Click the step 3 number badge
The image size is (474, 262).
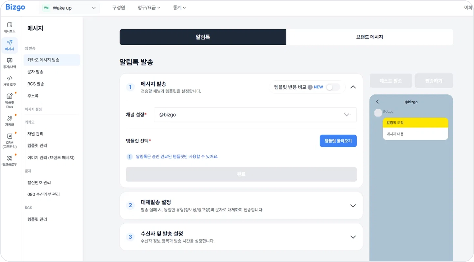[x=130, y=237]
